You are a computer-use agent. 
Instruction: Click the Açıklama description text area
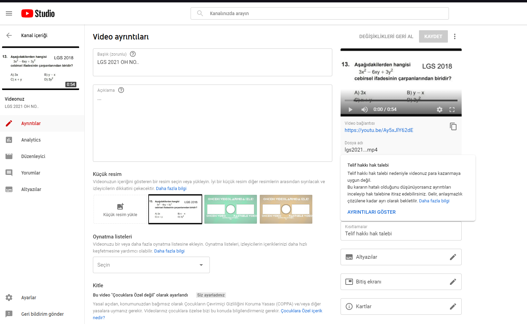pos(213,123)
